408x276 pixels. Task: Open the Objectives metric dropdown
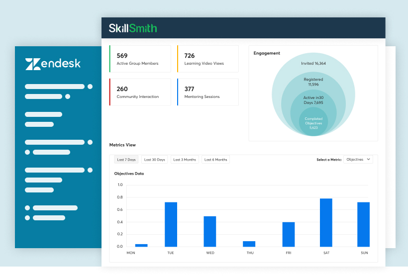tap(358, 159)
